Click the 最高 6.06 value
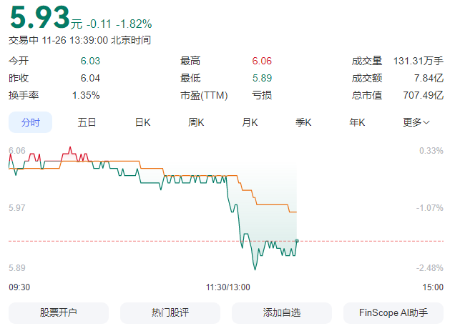455x331 pixels. point(262,61)
